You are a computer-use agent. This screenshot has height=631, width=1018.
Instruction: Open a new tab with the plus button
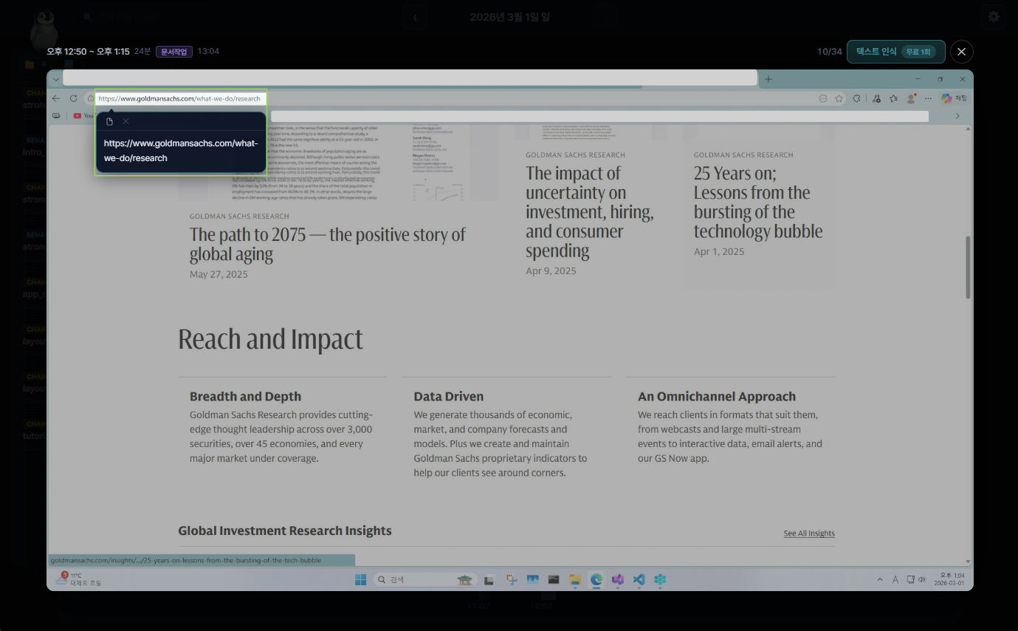768,79
